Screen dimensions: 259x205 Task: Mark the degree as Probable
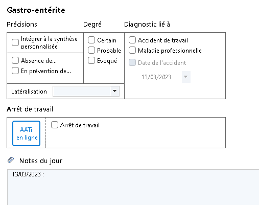click(x=91, y=50)
